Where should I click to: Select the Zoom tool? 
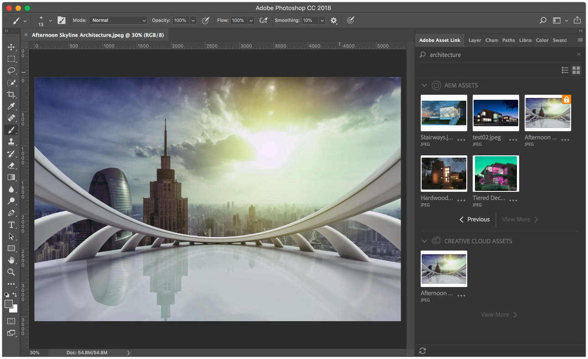pos(11,272)
